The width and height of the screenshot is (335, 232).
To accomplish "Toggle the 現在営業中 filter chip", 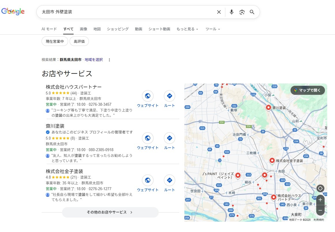I will click(55, 41).
